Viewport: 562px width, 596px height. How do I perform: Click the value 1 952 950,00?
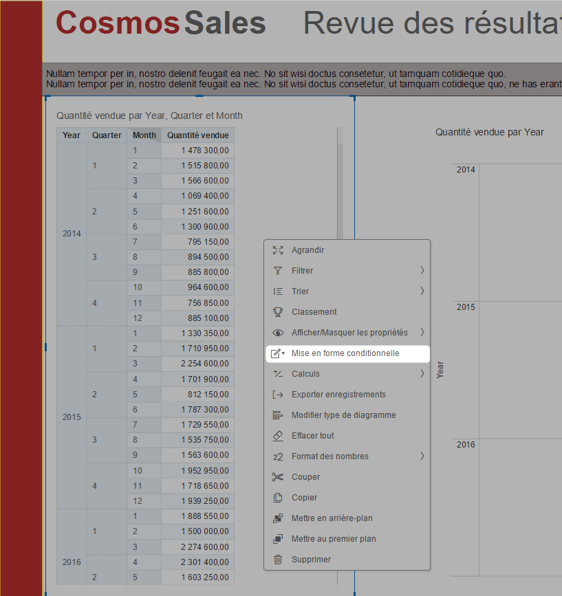pos(205,471)
